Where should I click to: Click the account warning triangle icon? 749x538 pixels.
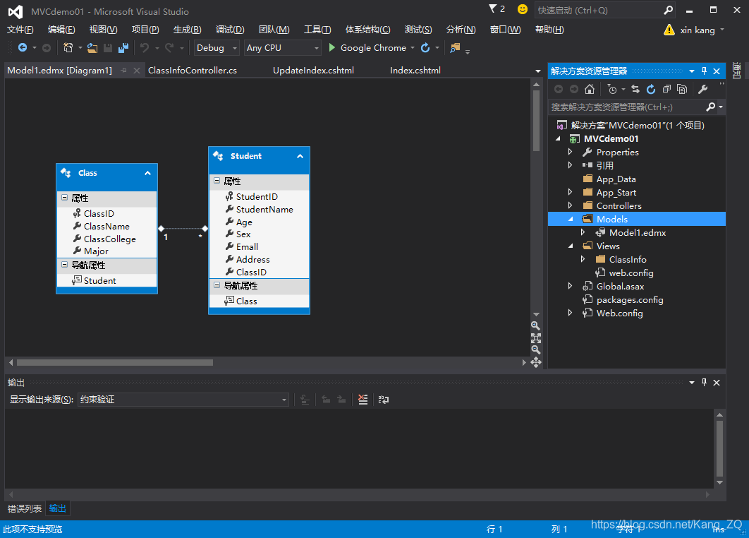[669, 30]
